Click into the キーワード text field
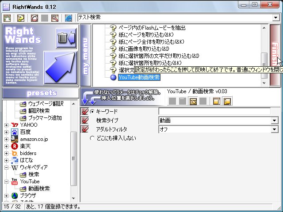 coord(214,111)
